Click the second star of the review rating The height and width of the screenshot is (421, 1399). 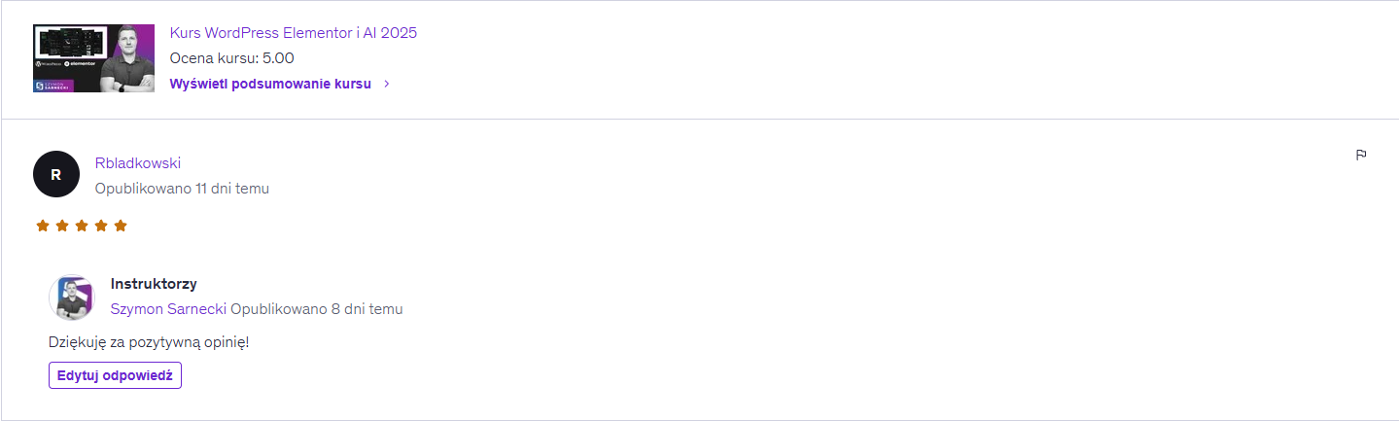pos(62,226)
